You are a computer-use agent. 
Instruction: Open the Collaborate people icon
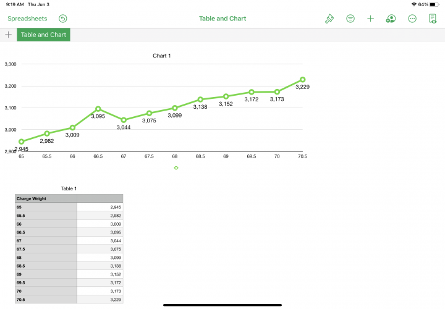(x=391, y=19)
